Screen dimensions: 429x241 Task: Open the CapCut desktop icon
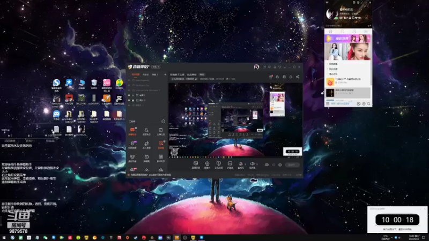pyautogui.click(x=119, y=100)
